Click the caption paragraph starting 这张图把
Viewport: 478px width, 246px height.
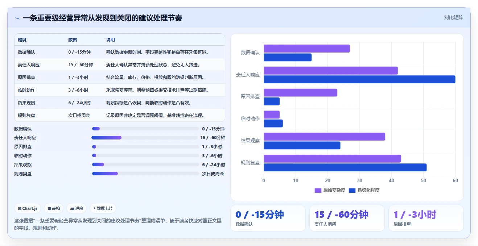(x=118, y=224)
